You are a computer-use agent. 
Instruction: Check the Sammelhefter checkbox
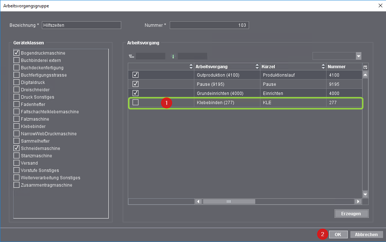coord(17,141)
